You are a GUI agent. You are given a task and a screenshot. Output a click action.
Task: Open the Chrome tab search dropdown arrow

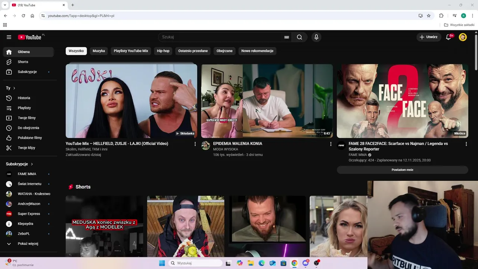pyautogui.click(x=5, y=5)
